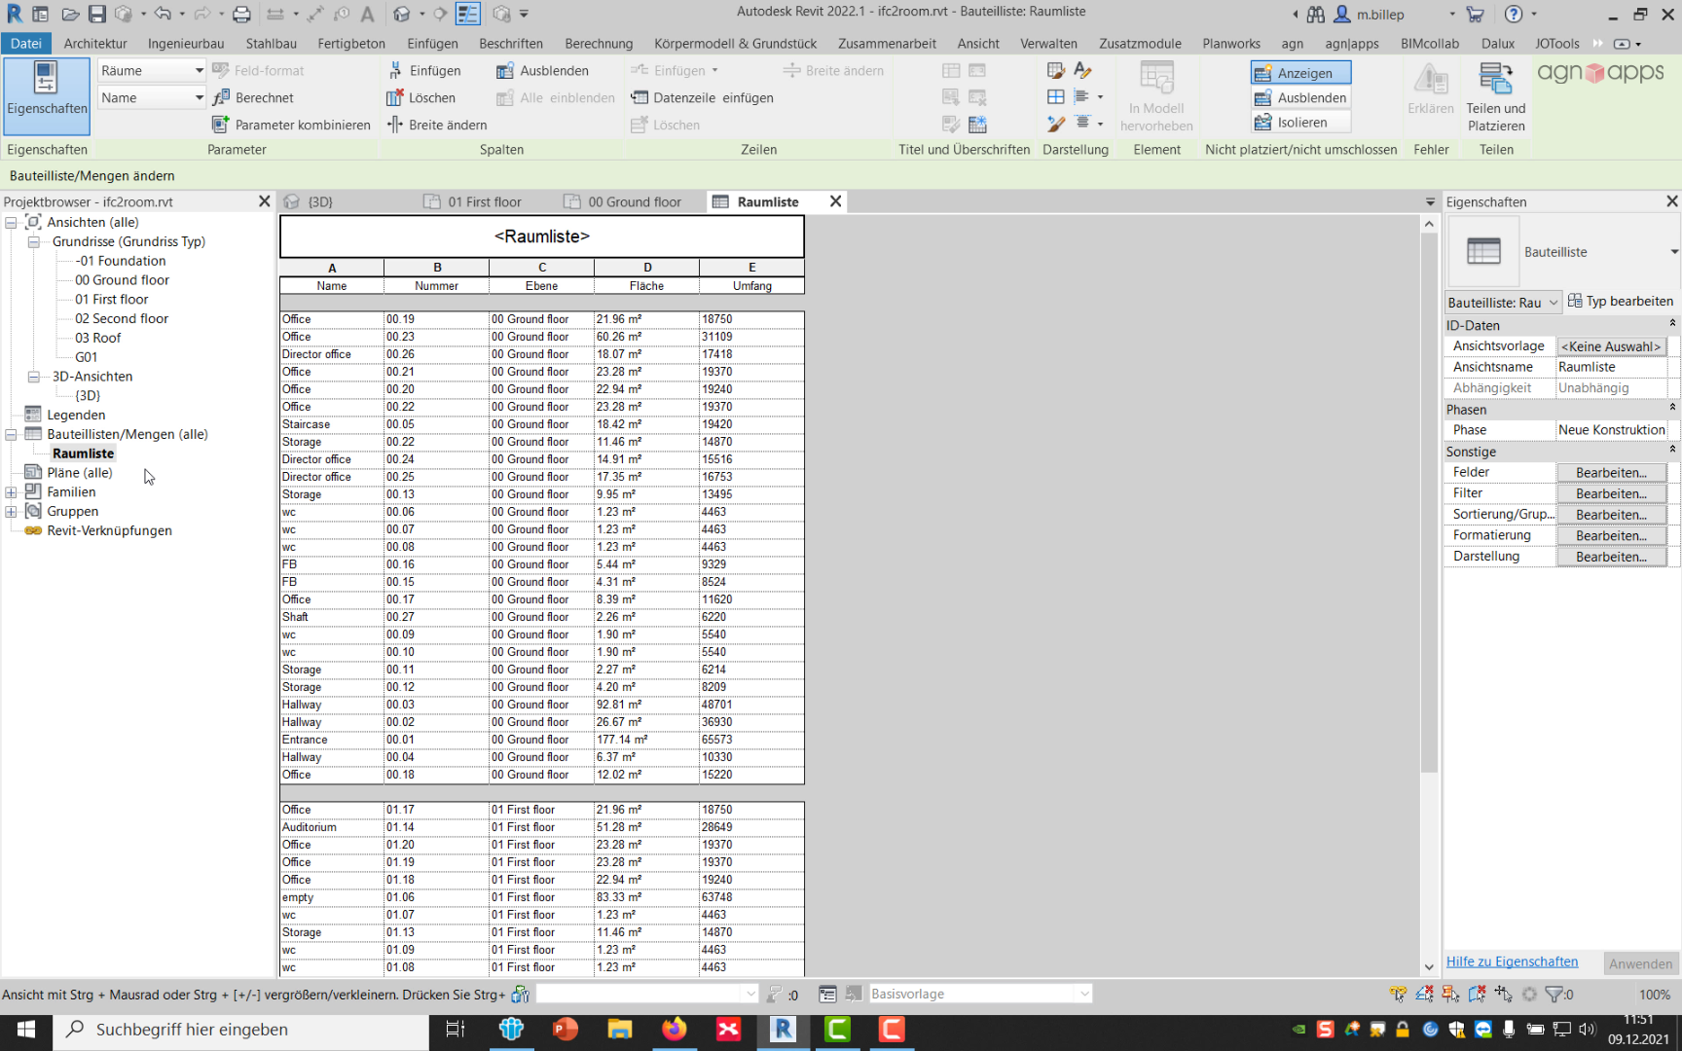Click Typ bearbeiten in properties panel
1682x1051 pixels.
[x=1621, y=302]
